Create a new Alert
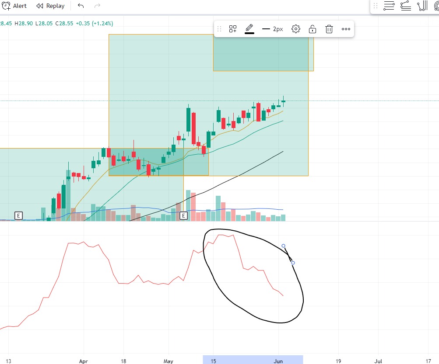The image size is (439, 364). click(x=14, y=6)
